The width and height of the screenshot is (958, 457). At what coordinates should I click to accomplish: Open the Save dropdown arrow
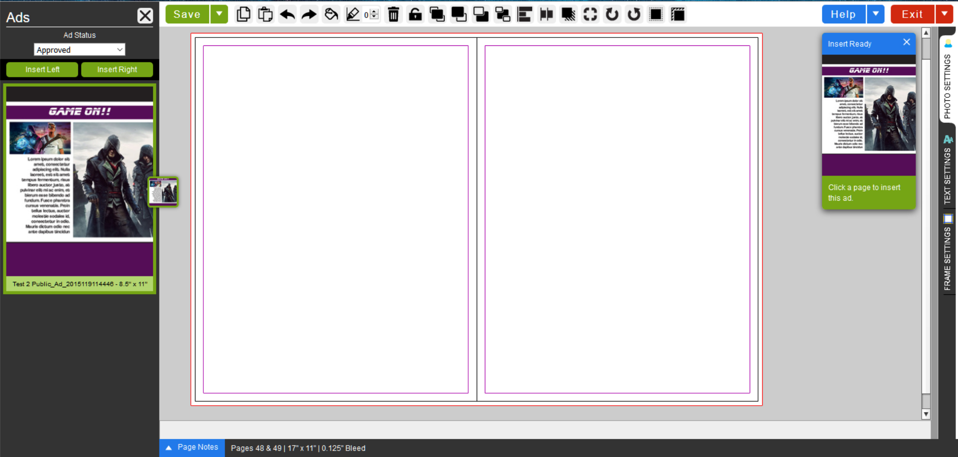(219, 14)
